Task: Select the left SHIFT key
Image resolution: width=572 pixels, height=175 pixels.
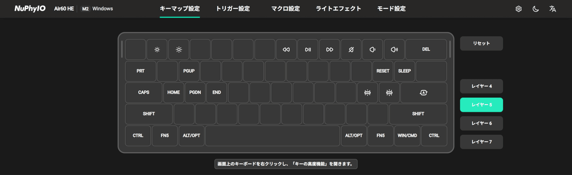Action: pos(149,114)
